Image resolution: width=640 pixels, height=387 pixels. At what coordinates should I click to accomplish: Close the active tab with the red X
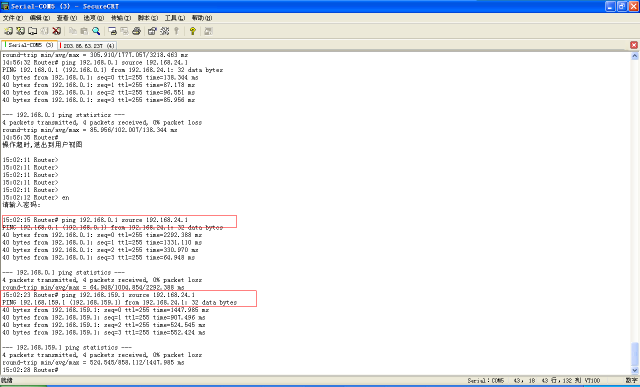[x=634, y=45]
